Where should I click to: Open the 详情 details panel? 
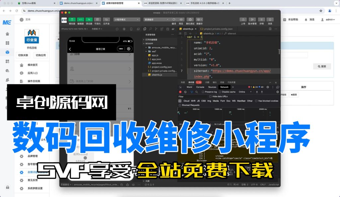click(262, 20)
